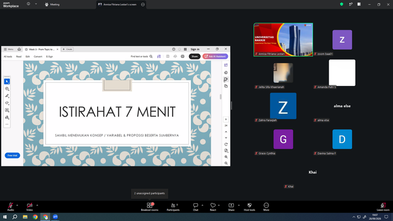Select the zoom marquee tool in Acrobat quick toolbar
This screenshot has height=221, width=393.
[7, 88]
